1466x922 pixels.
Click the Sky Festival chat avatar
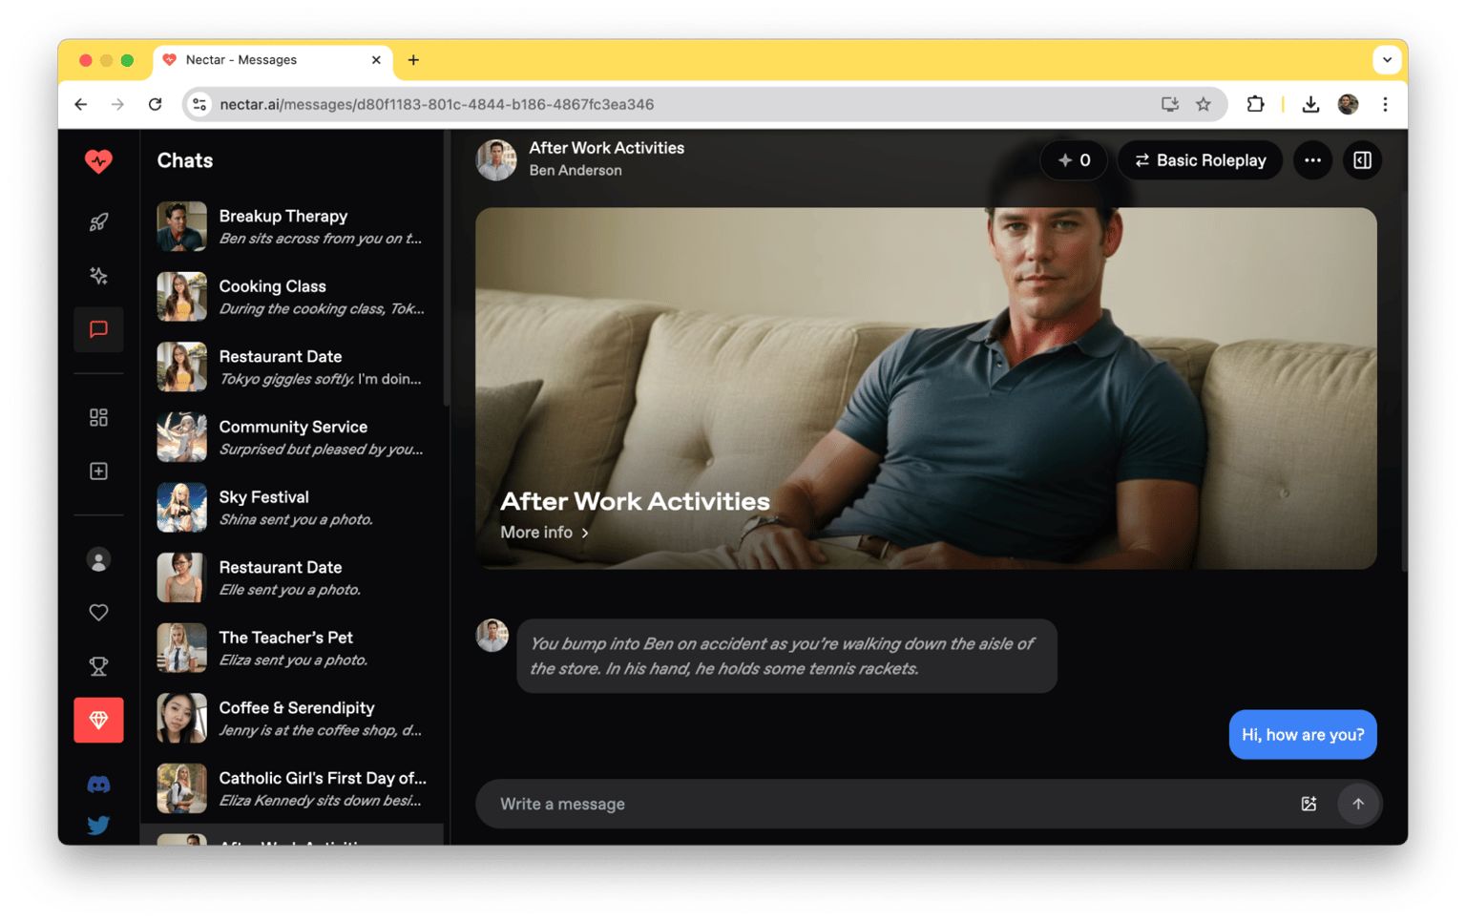point(181,508)
